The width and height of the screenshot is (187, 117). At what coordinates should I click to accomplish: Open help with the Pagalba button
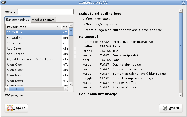(16, 108)
